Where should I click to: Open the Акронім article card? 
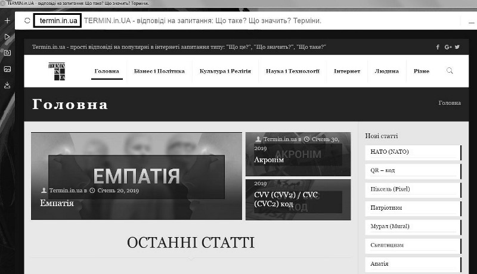click(298, 154)
